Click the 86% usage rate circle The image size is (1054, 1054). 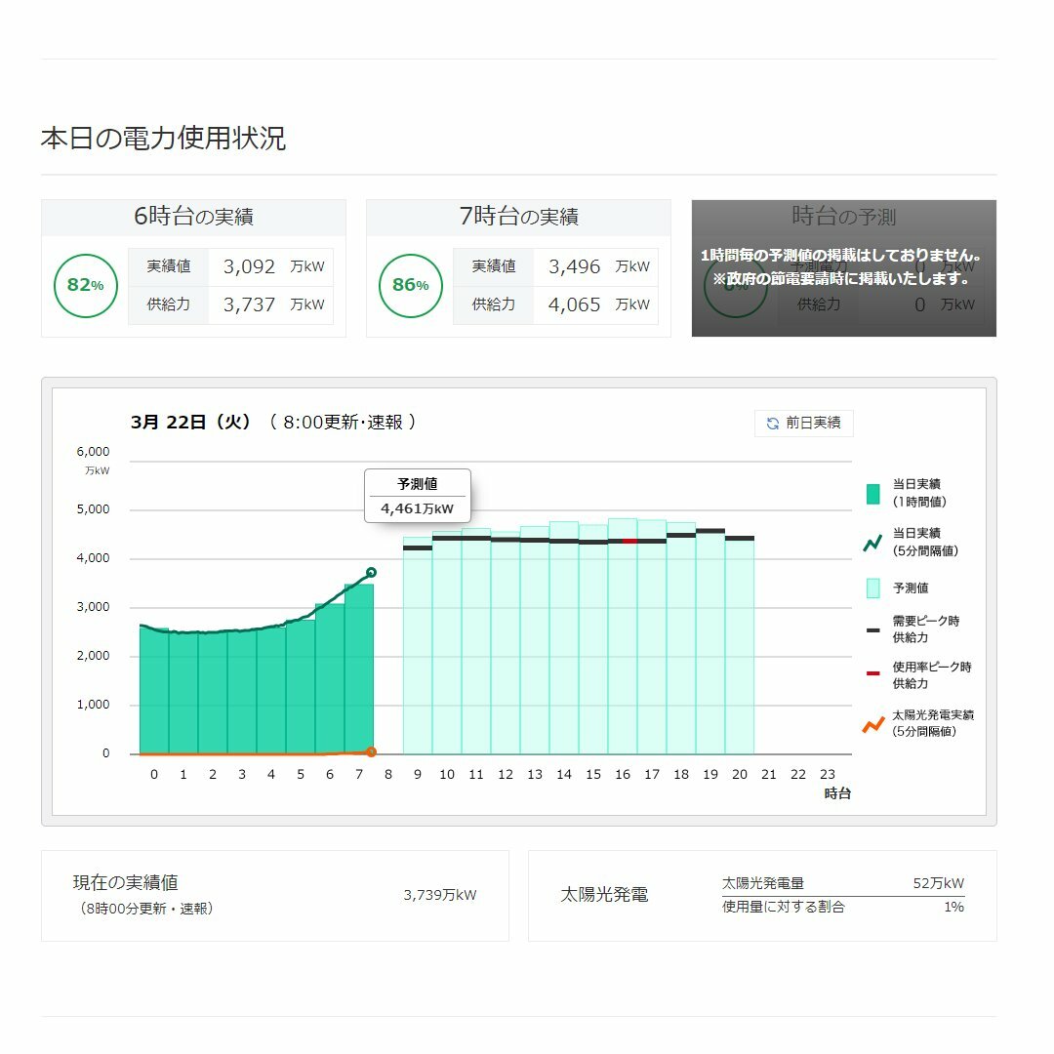coord(410,285)
